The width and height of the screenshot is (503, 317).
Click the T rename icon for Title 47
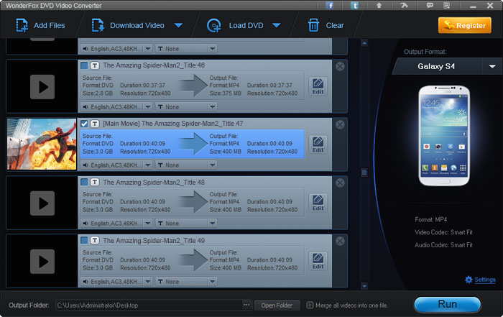(95, 124)
